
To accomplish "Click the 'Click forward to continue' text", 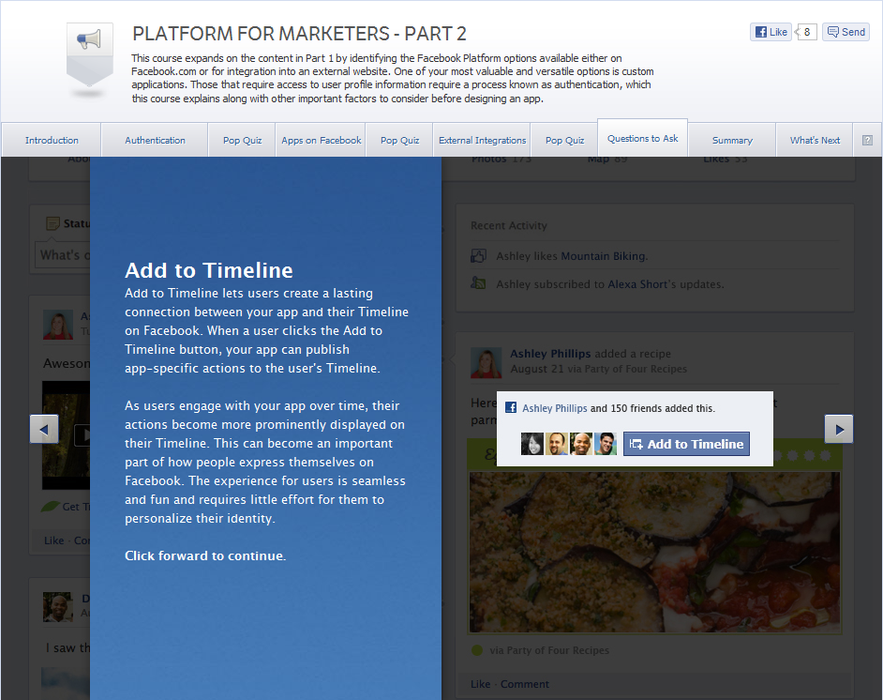I will click(205, 555).
